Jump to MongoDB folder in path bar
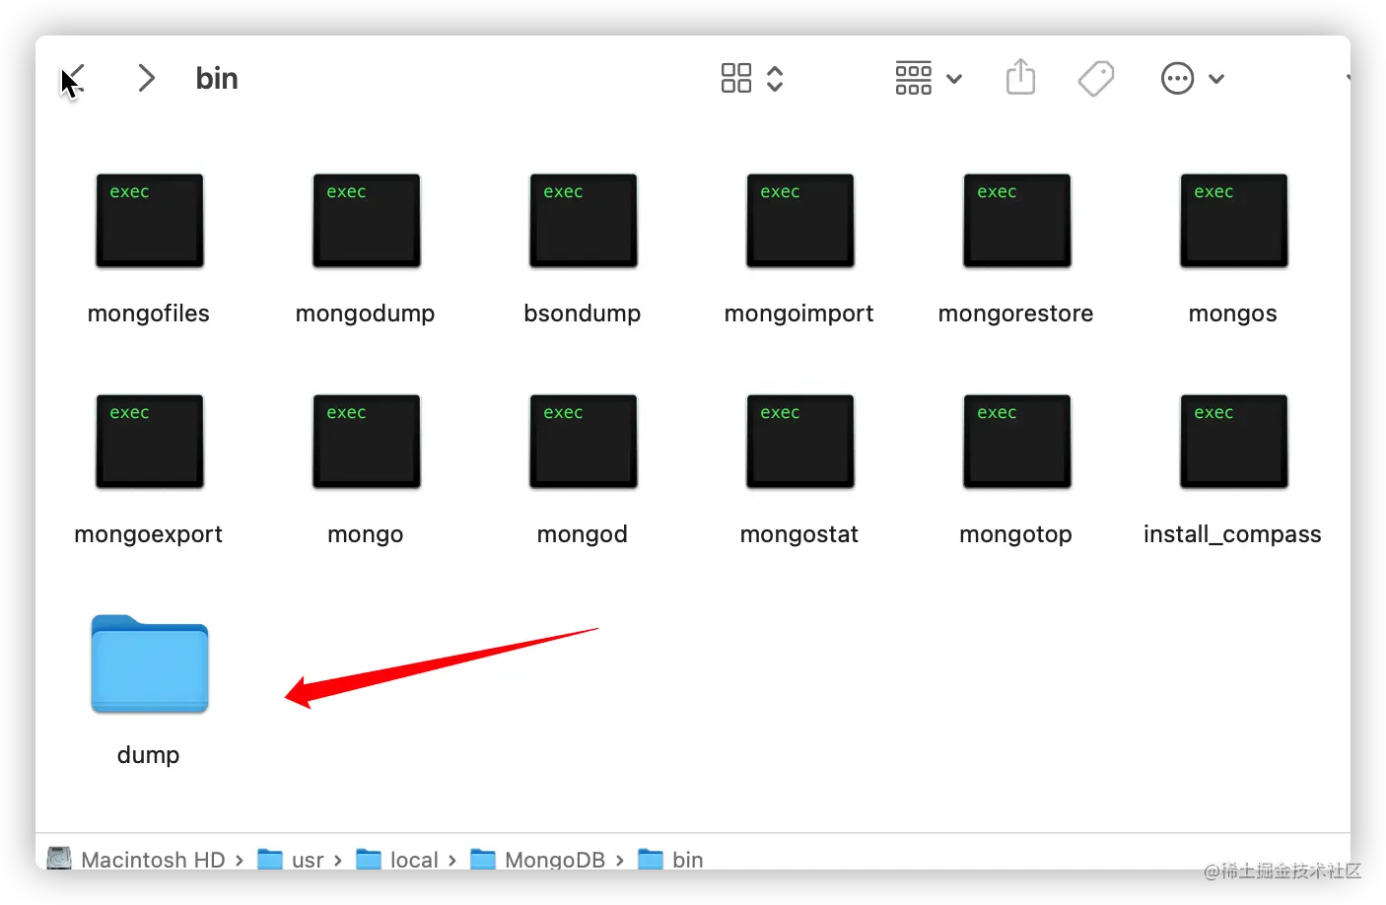The height and width of the screenshot is (905, 1386). [x=538, y=860]
